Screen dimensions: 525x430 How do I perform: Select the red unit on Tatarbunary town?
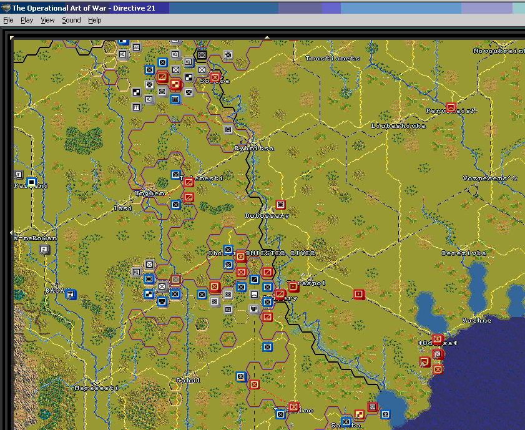[x=293, y=407]
